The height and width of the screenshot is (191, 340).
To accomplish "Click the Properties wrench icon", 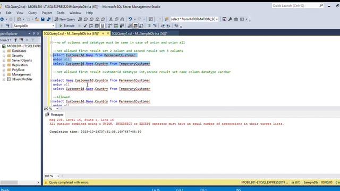I will click(230, 19).
